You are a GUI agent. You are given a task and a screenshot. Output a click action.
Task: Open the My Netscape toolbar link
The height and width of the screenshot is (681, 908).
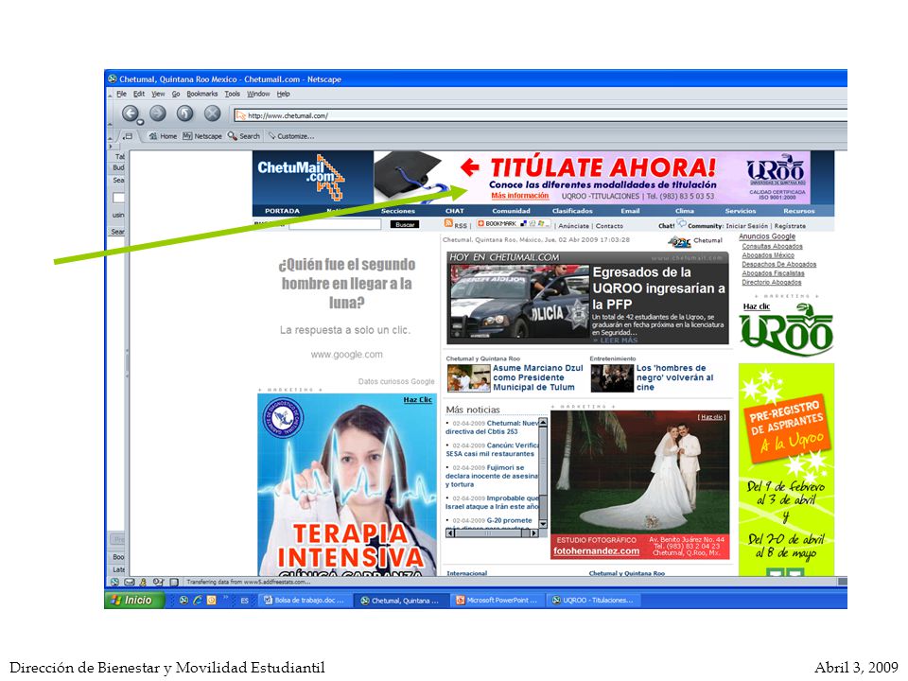[202, 136]
